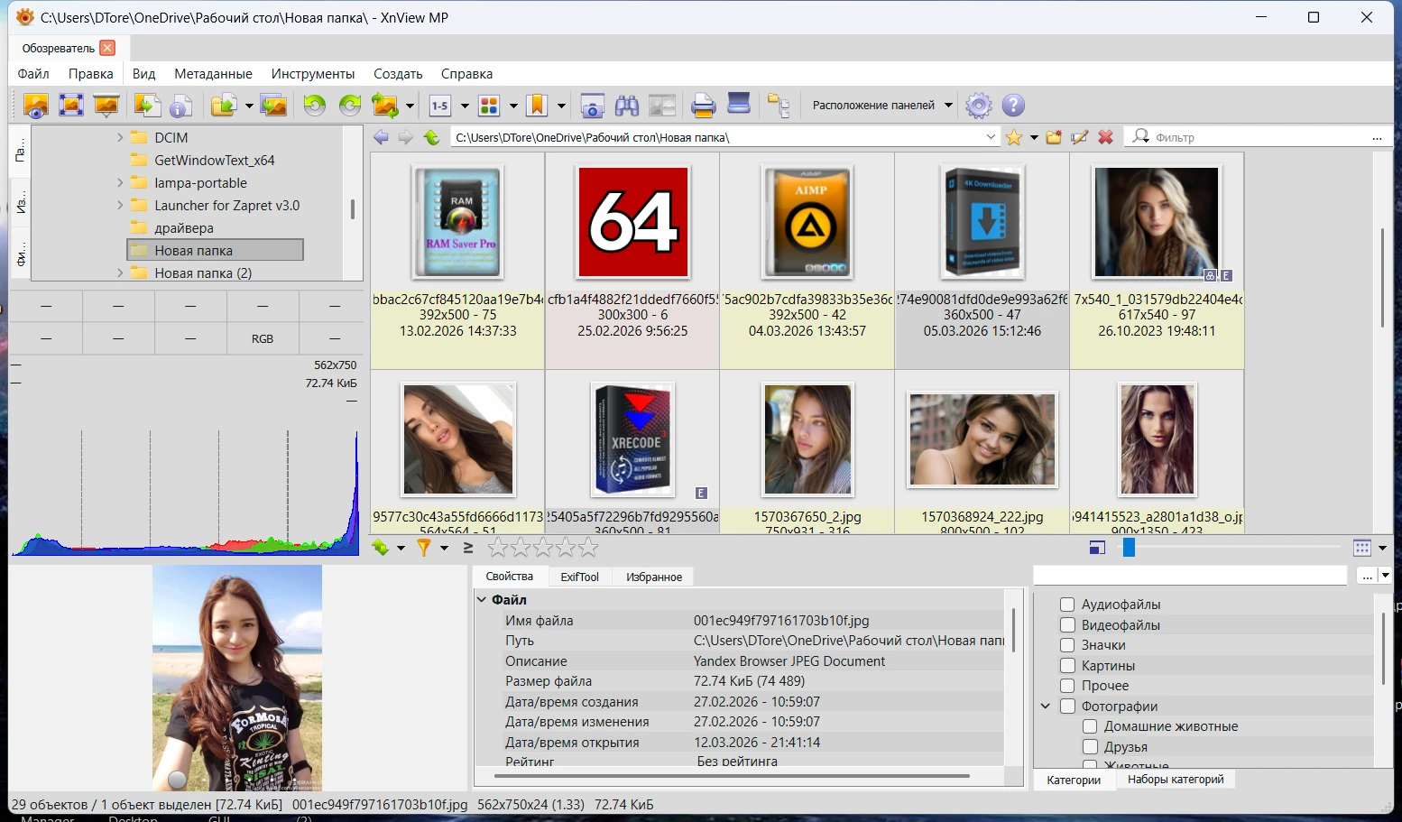The height and width of the screenshot is (822, 1402).
Task: Switch to the ExifTool tab
Action: coord(579,577)
